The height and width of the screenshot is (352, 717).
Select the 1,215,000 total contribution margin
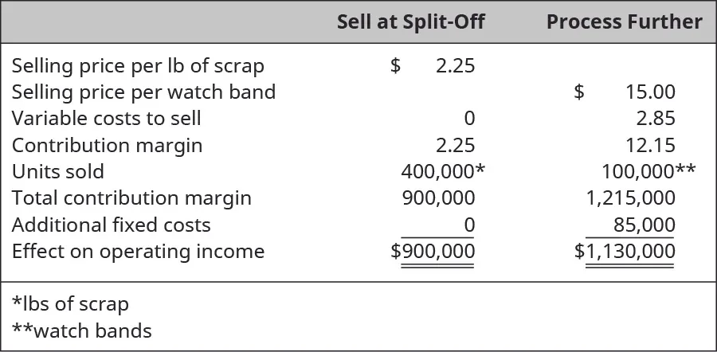click(x=631, y=198)
